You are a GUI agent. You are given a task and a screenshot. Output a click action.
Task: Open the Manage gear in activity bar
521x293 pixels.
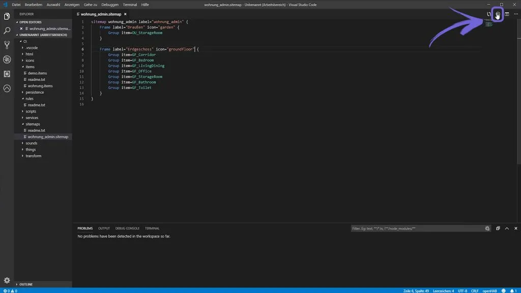pos(7,280)
